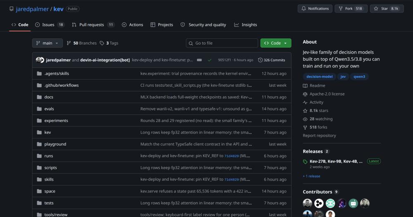Screen dimensions: 413x217
Task: Open devin-ai-integration[bot] author link
Action: (105, 60)
